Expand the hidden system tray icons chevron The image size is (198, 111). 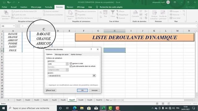coord(153,108)
